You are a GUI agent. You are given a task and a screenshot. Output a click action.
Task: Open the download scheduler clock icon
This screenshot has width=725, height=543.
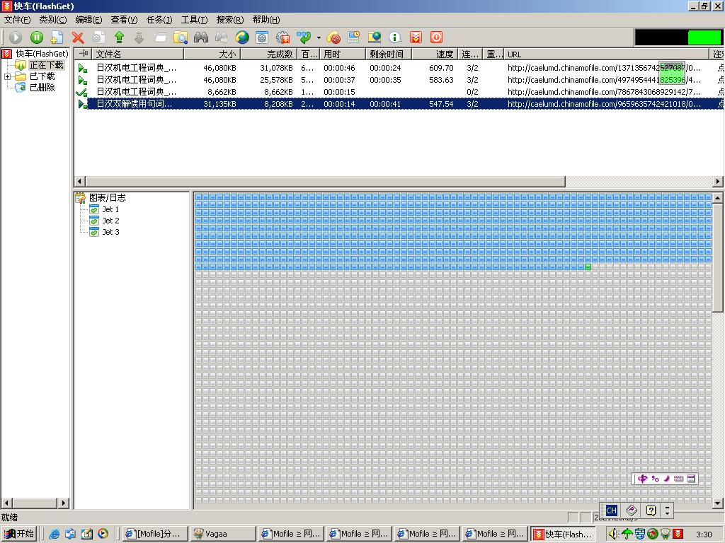coord(354,37)
